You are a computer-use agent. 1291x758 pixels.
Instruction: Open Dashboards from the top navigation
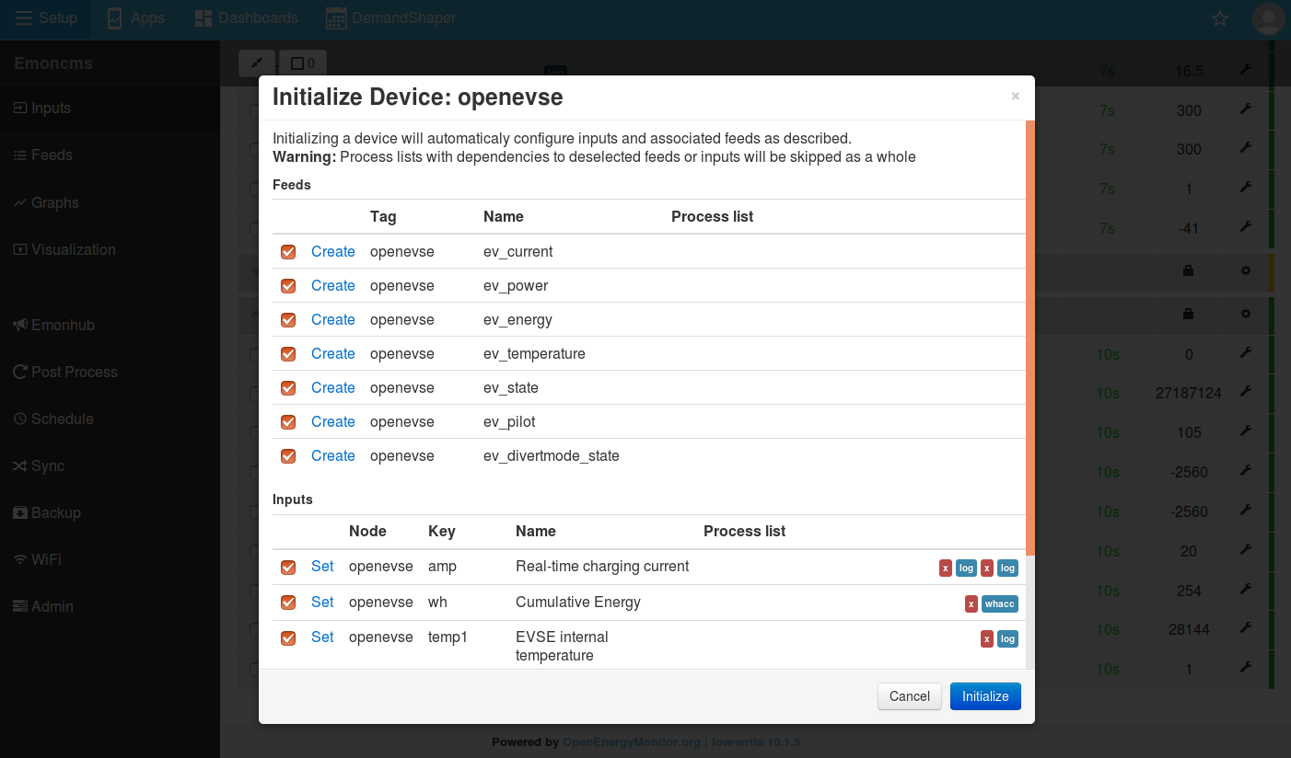click(247, 18)
